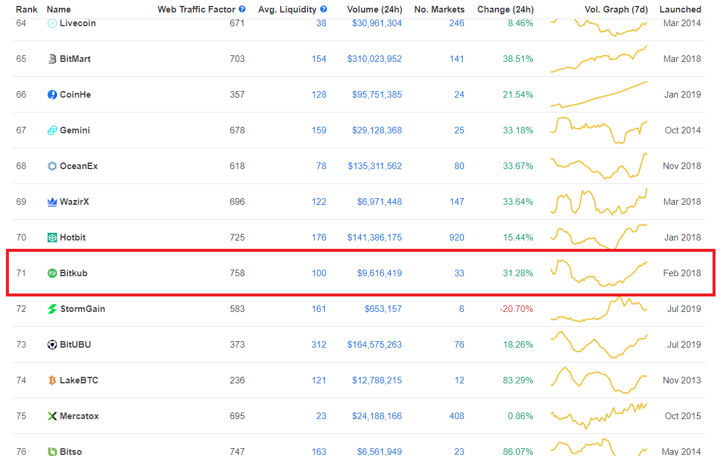This screenshot has height=456, width=728.
Task: Click Bitkub 7d volume graph
Action: point(599,273)
